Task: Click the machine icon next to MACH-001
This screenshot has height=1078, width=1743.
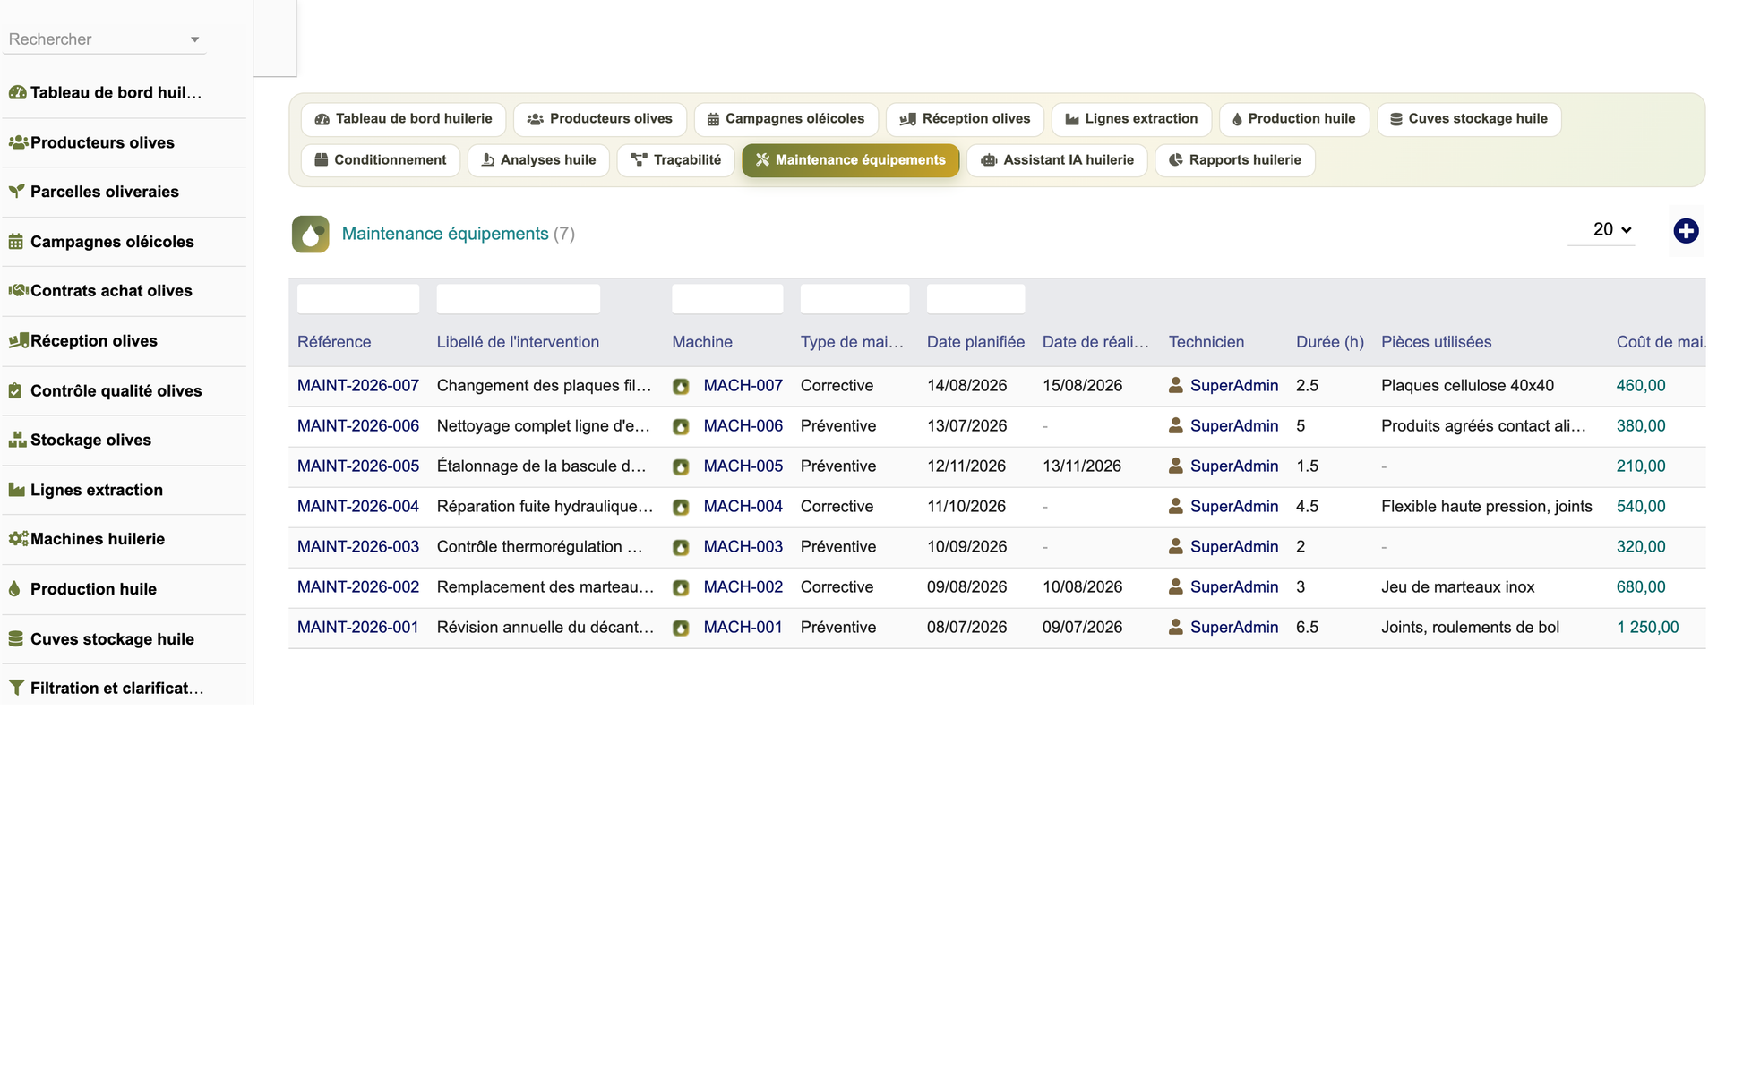Action: (x=681, y=629)
